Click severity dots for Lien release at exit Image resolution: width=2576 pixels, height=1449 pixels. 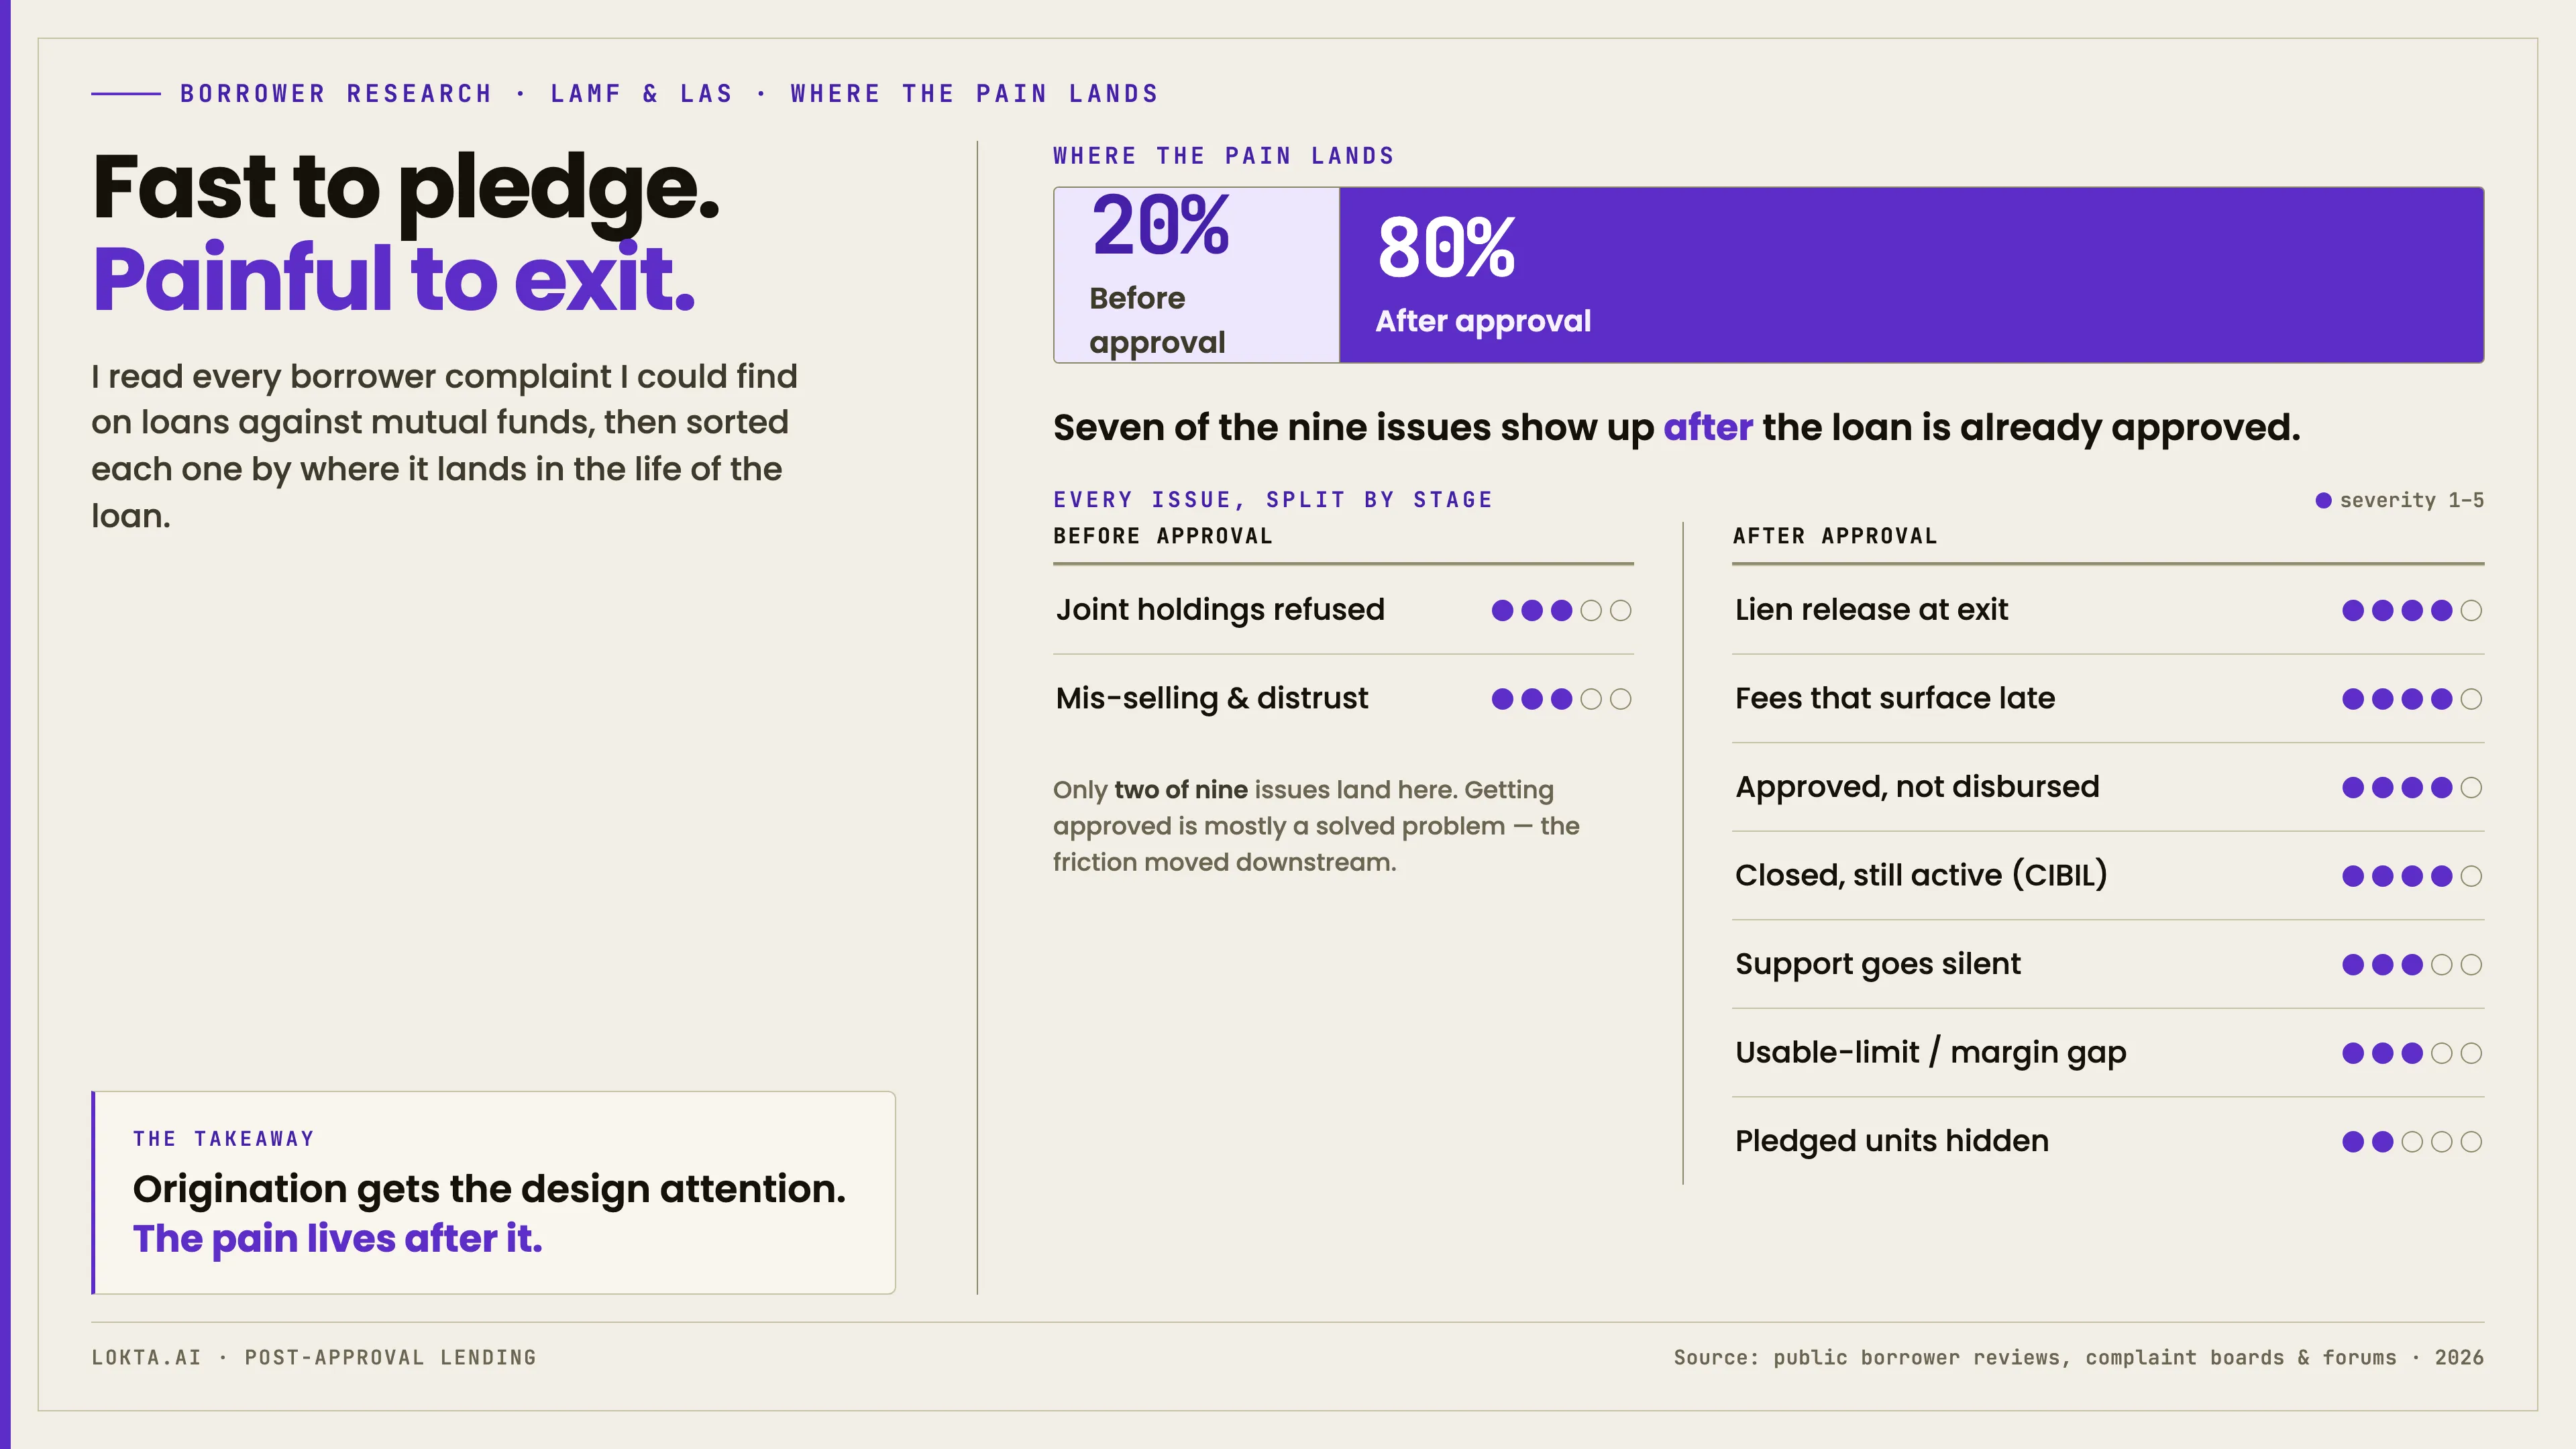[2412, 610]
